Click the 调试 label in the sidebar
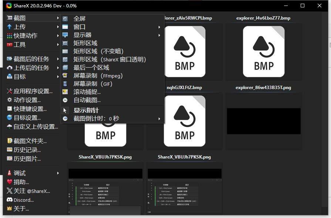This screenshot has width=331, height=218. tap(20, 173)
